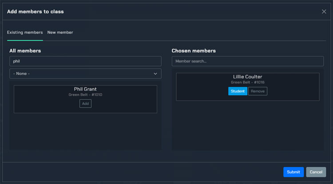Switch to the Existing members tab
Viewport: 333px width, 184px height.
tap(25, 32)
